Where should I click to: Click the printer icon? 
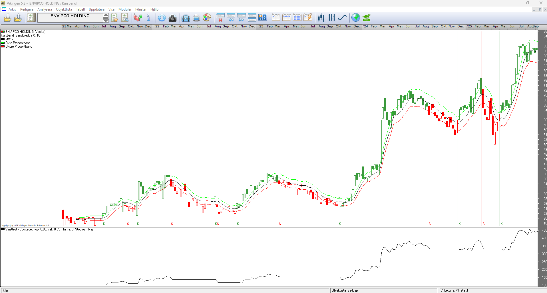click(196, 18)
